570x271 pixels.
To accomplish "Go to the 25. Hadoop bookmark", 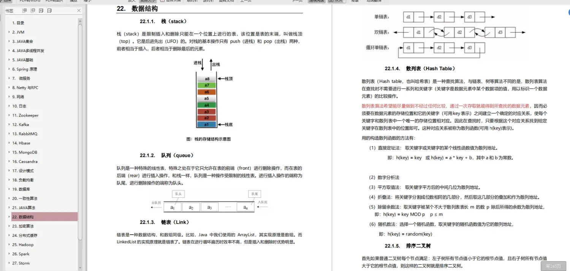I will point(23,244).
